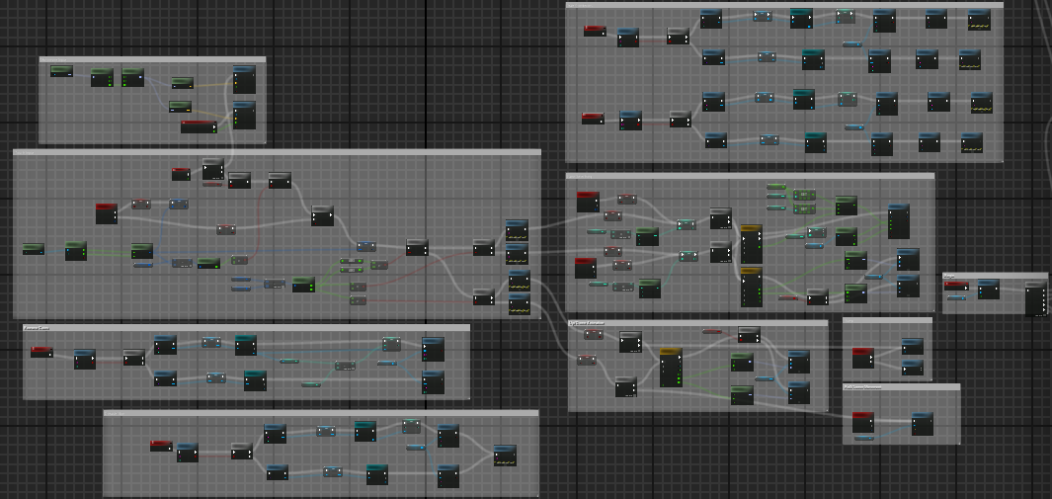Screen dimensions: 1052x499
Task: Select the lower red event node in top-right group
Action: coord(593,119)
